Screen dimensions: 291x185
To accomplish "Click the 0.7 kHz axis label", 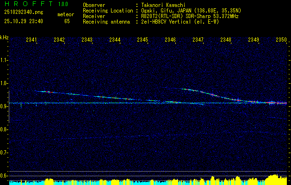I will pos(4,153).
